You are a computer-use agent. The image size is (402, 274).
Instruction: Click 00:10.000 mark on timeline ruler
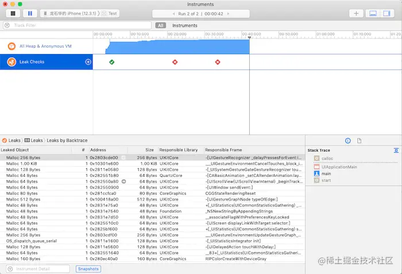click(x=140, y=34)
